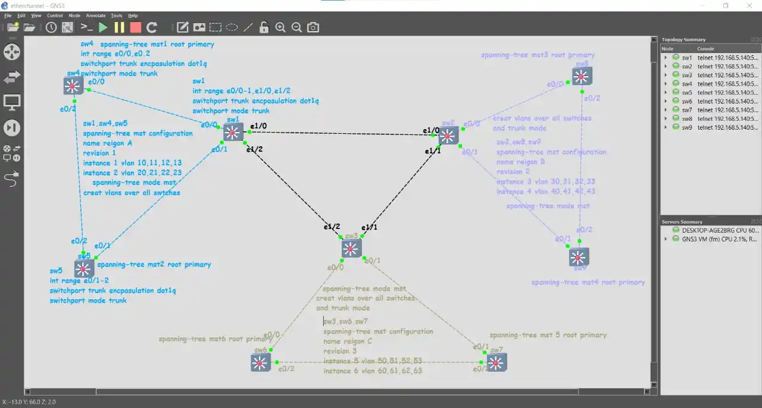Start all nodes with green play button
Screen dimensions: 762x408
(x=103, y=27)
